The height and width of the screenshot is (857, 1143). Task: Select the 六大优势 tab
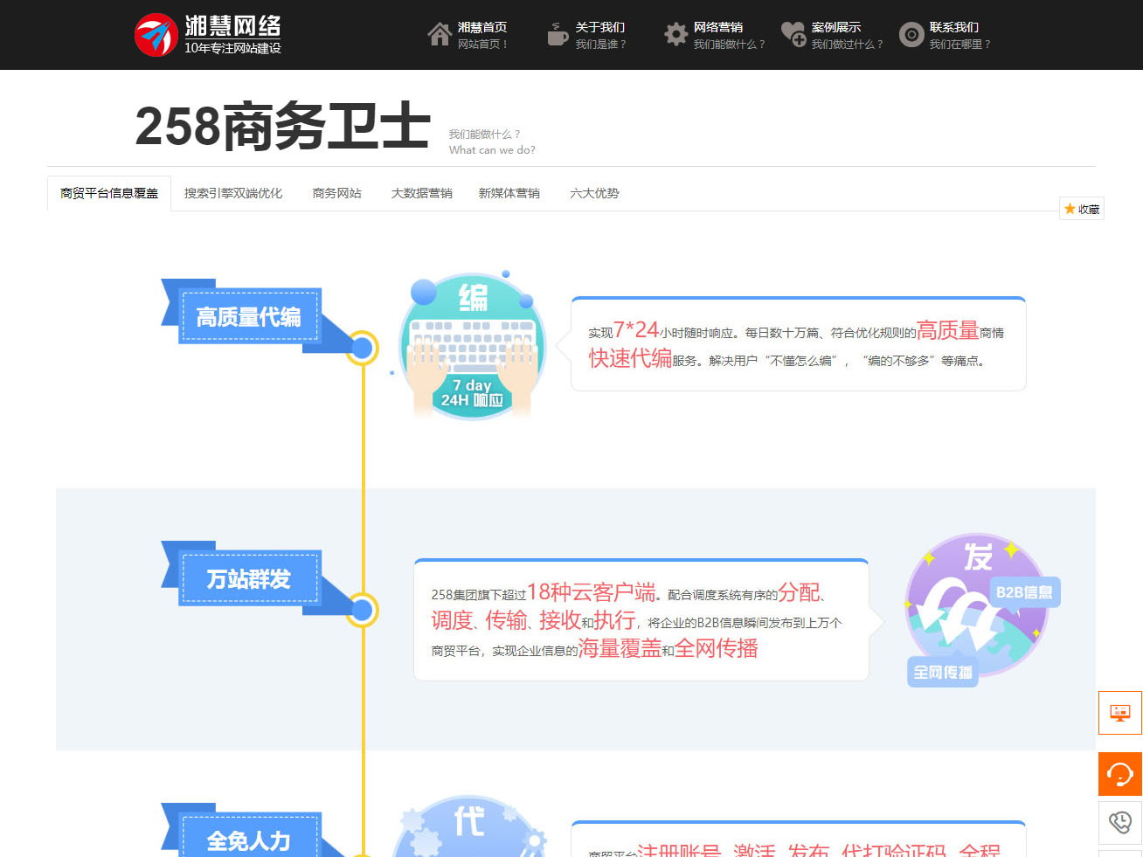coord(595,193)
